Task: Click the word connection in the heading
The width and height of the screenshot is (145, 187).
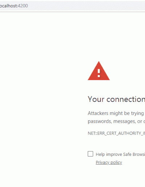Action: pyautogui.click(x=126, y=99)
